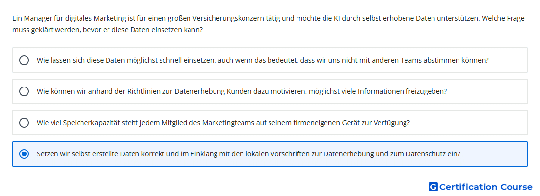540x196 pixels.
Task: Click the blue G logo icon
Action: (x=433, y=187)
